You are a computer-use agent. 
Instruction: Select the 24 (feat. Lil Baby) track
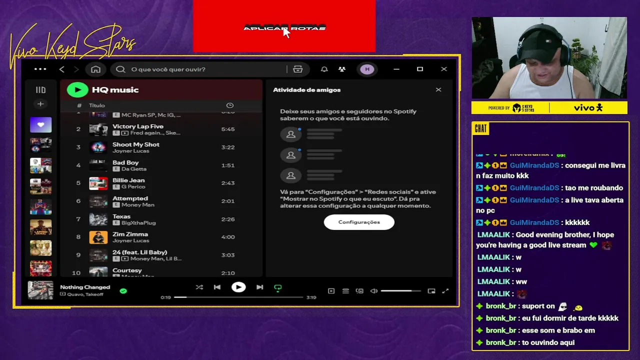161,255
